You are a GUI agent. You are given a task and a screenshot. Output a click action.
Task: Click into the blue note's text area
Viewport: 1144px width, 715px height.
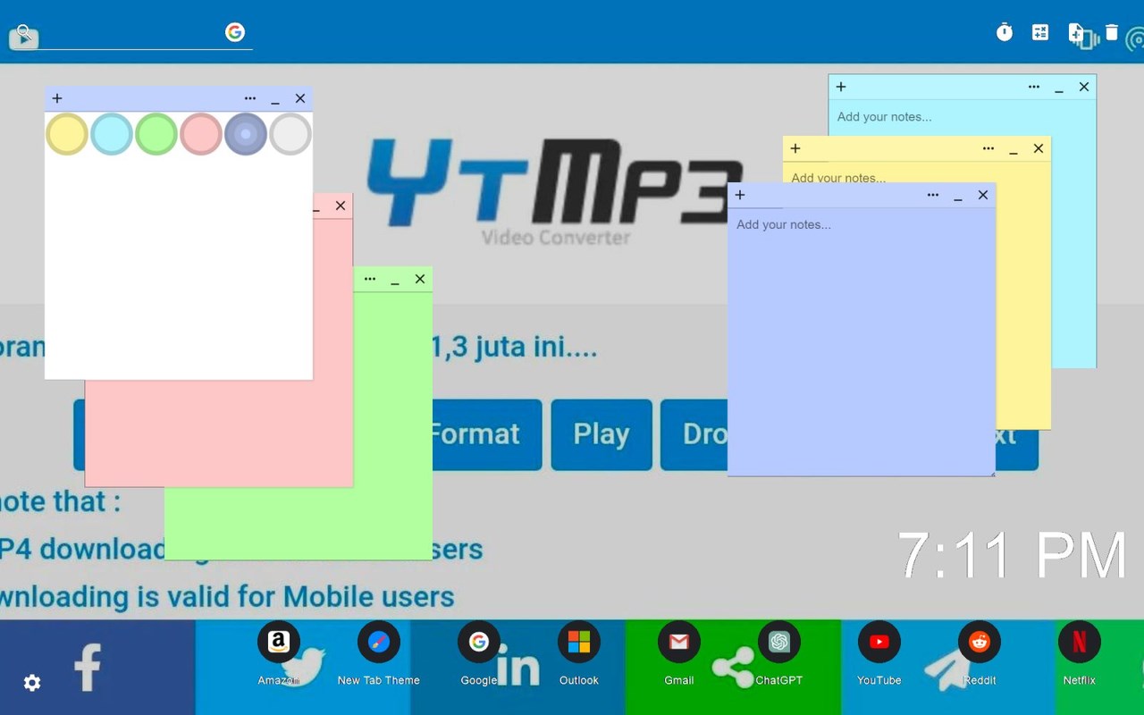[x=862, y=341]
